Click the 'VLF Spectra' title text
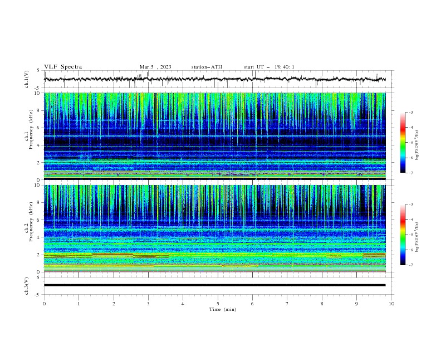441x341 pixels. [63, 67]
